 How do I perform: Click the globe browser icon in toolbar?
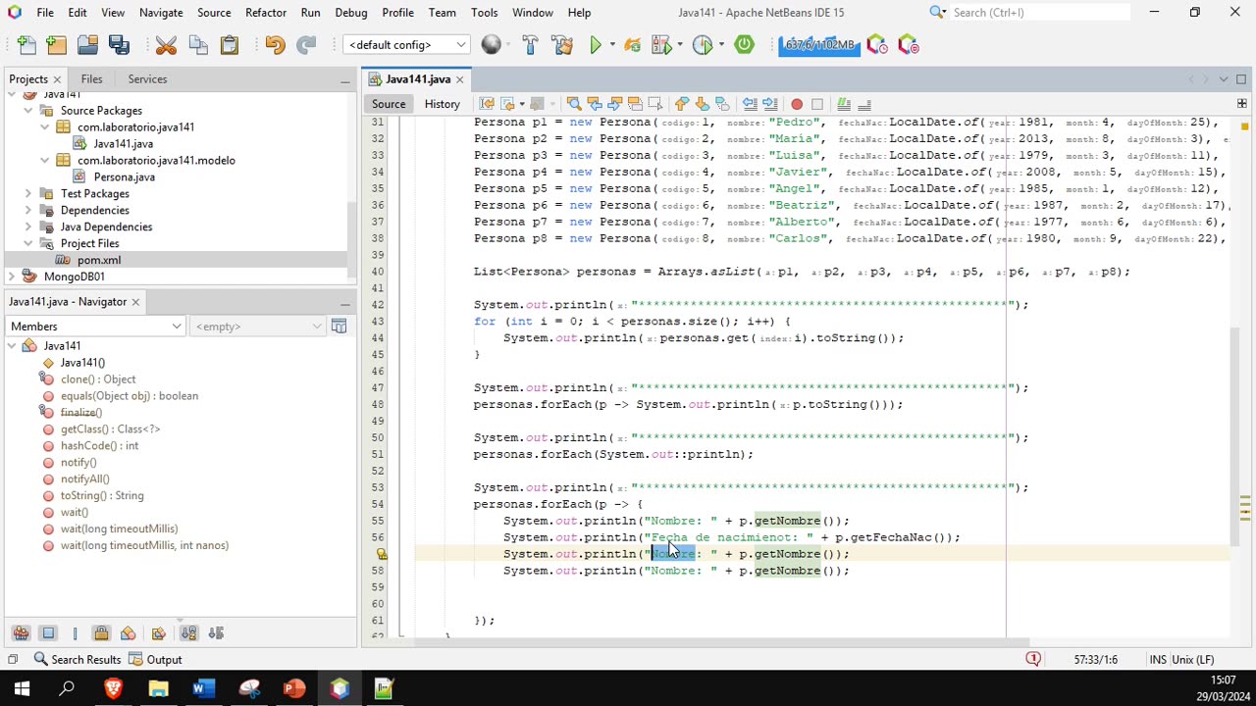click(x=492, y=45)
